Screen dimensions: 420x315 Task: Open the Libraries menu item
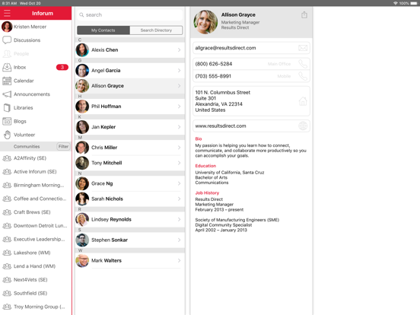pyautogui.click(x=36, y=108)
